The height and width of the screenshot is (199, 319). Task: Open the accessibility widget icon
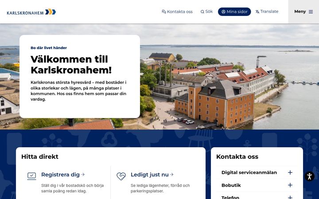pos(309,176)
